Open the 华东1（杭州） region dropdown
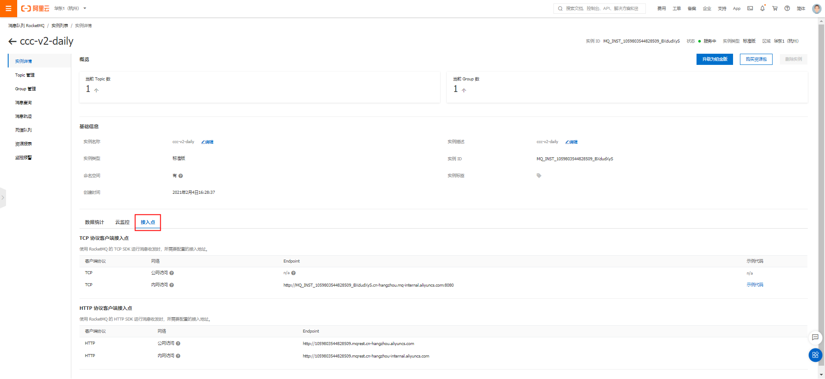825x379 pixels. pos(70,8)
